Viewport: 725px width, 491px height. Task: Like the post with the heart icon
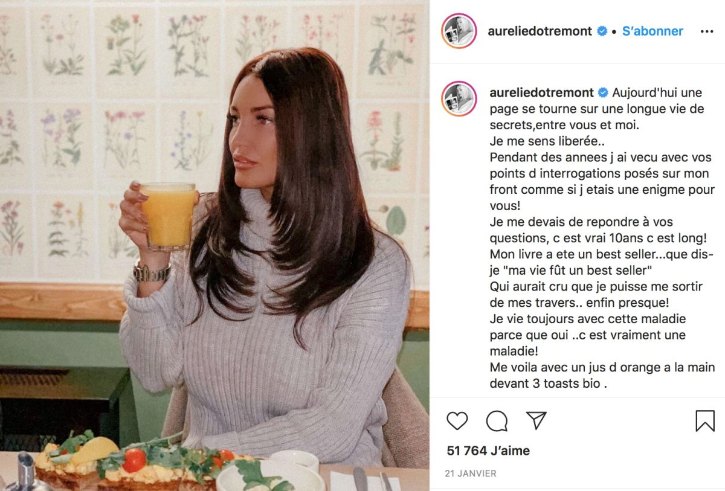pyautogui.click(x=457, y=420)
